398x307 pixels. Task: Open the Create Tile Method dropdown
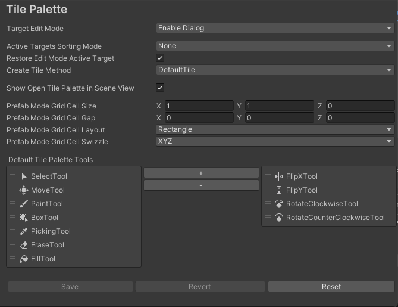[274, 70]
